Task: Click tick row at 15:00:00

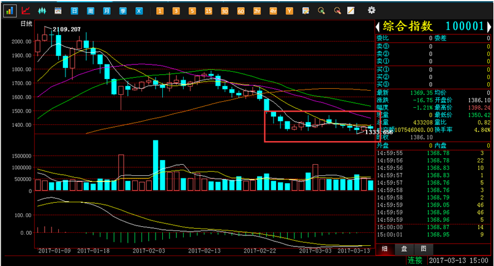Action: (x=432, y=227)
